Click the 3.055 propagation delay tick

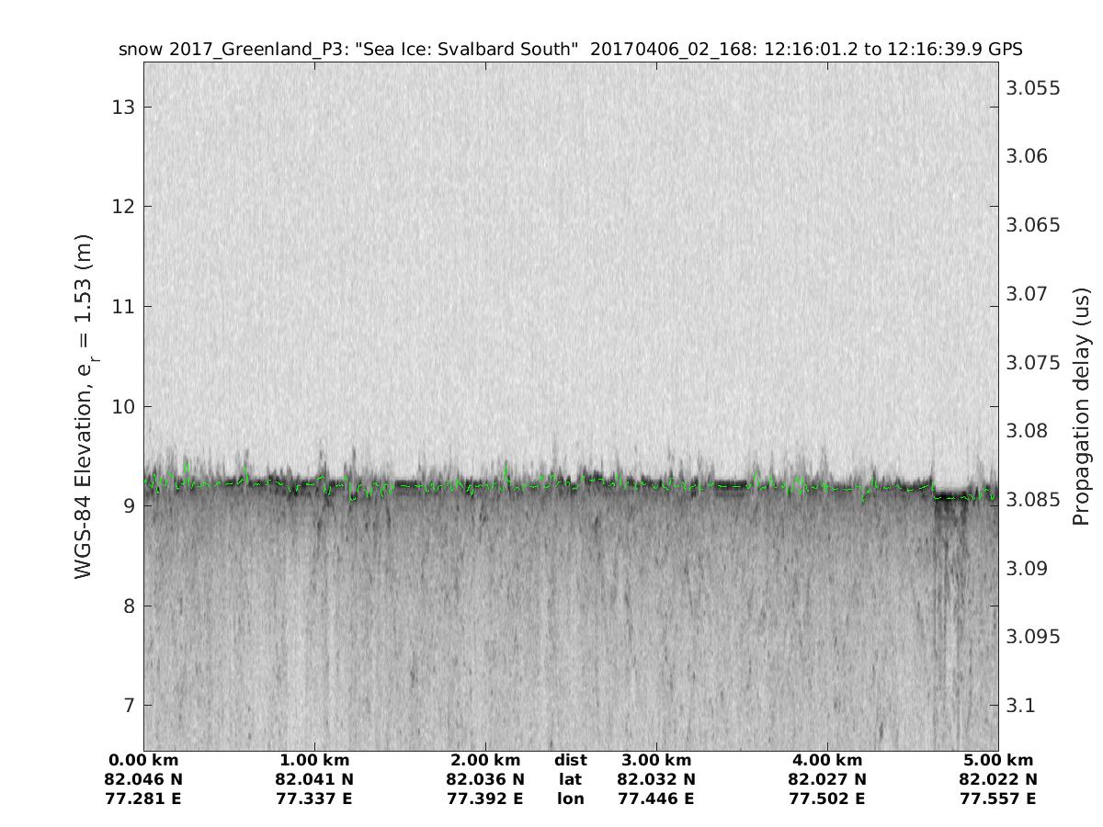[x=1034, y=88]
